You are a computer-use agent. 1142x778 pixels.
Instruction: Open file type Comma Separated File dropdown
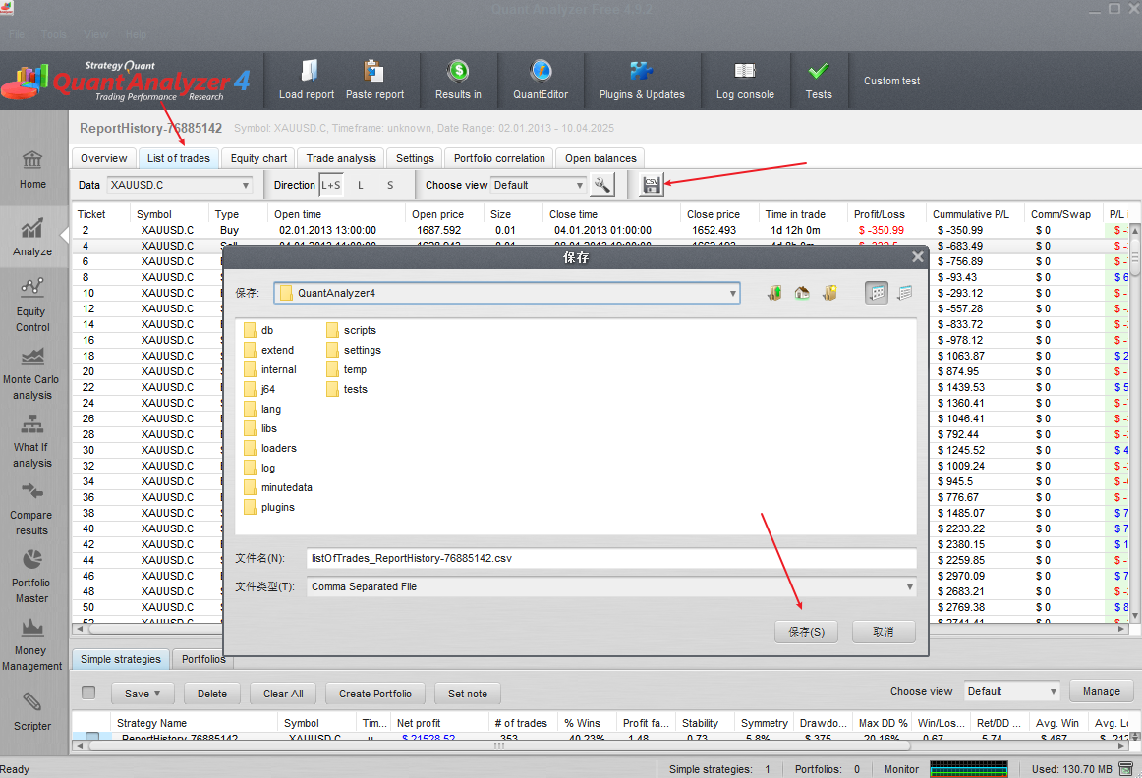[x=611, y=586]
